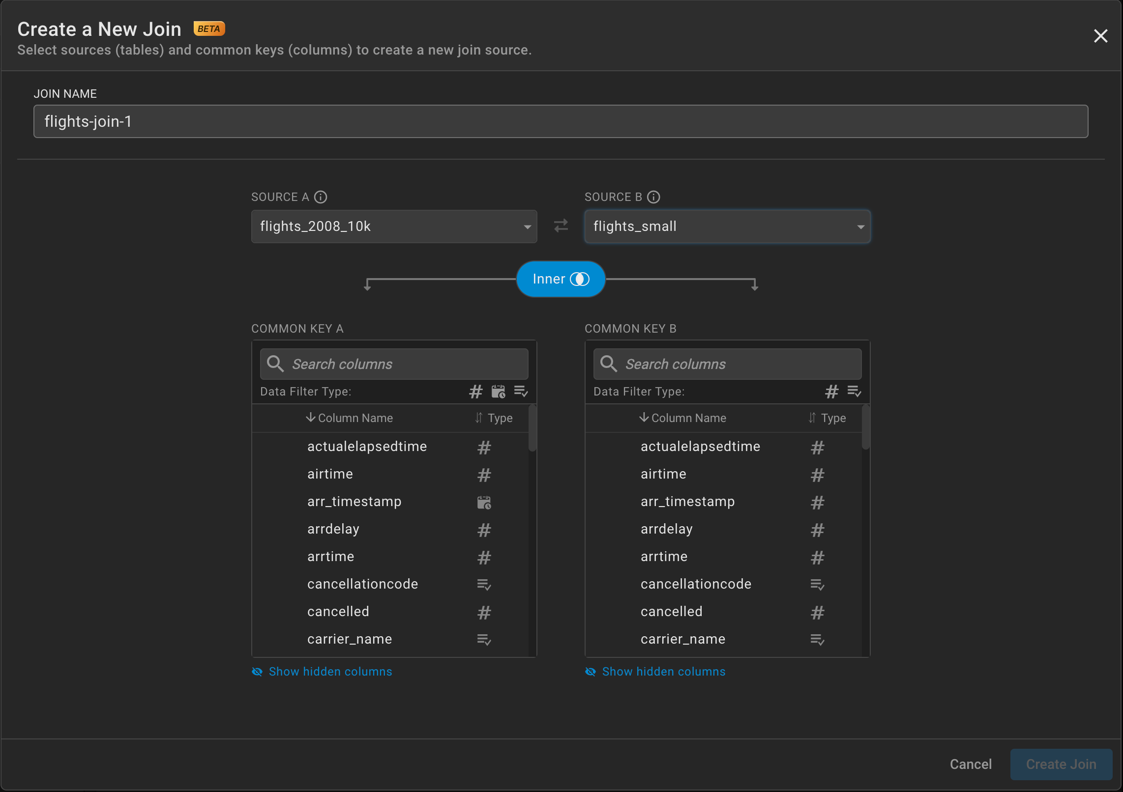Filter Common Key B by string type
The width and height of the screenshot is (1123, 792).
pos(854,392)
